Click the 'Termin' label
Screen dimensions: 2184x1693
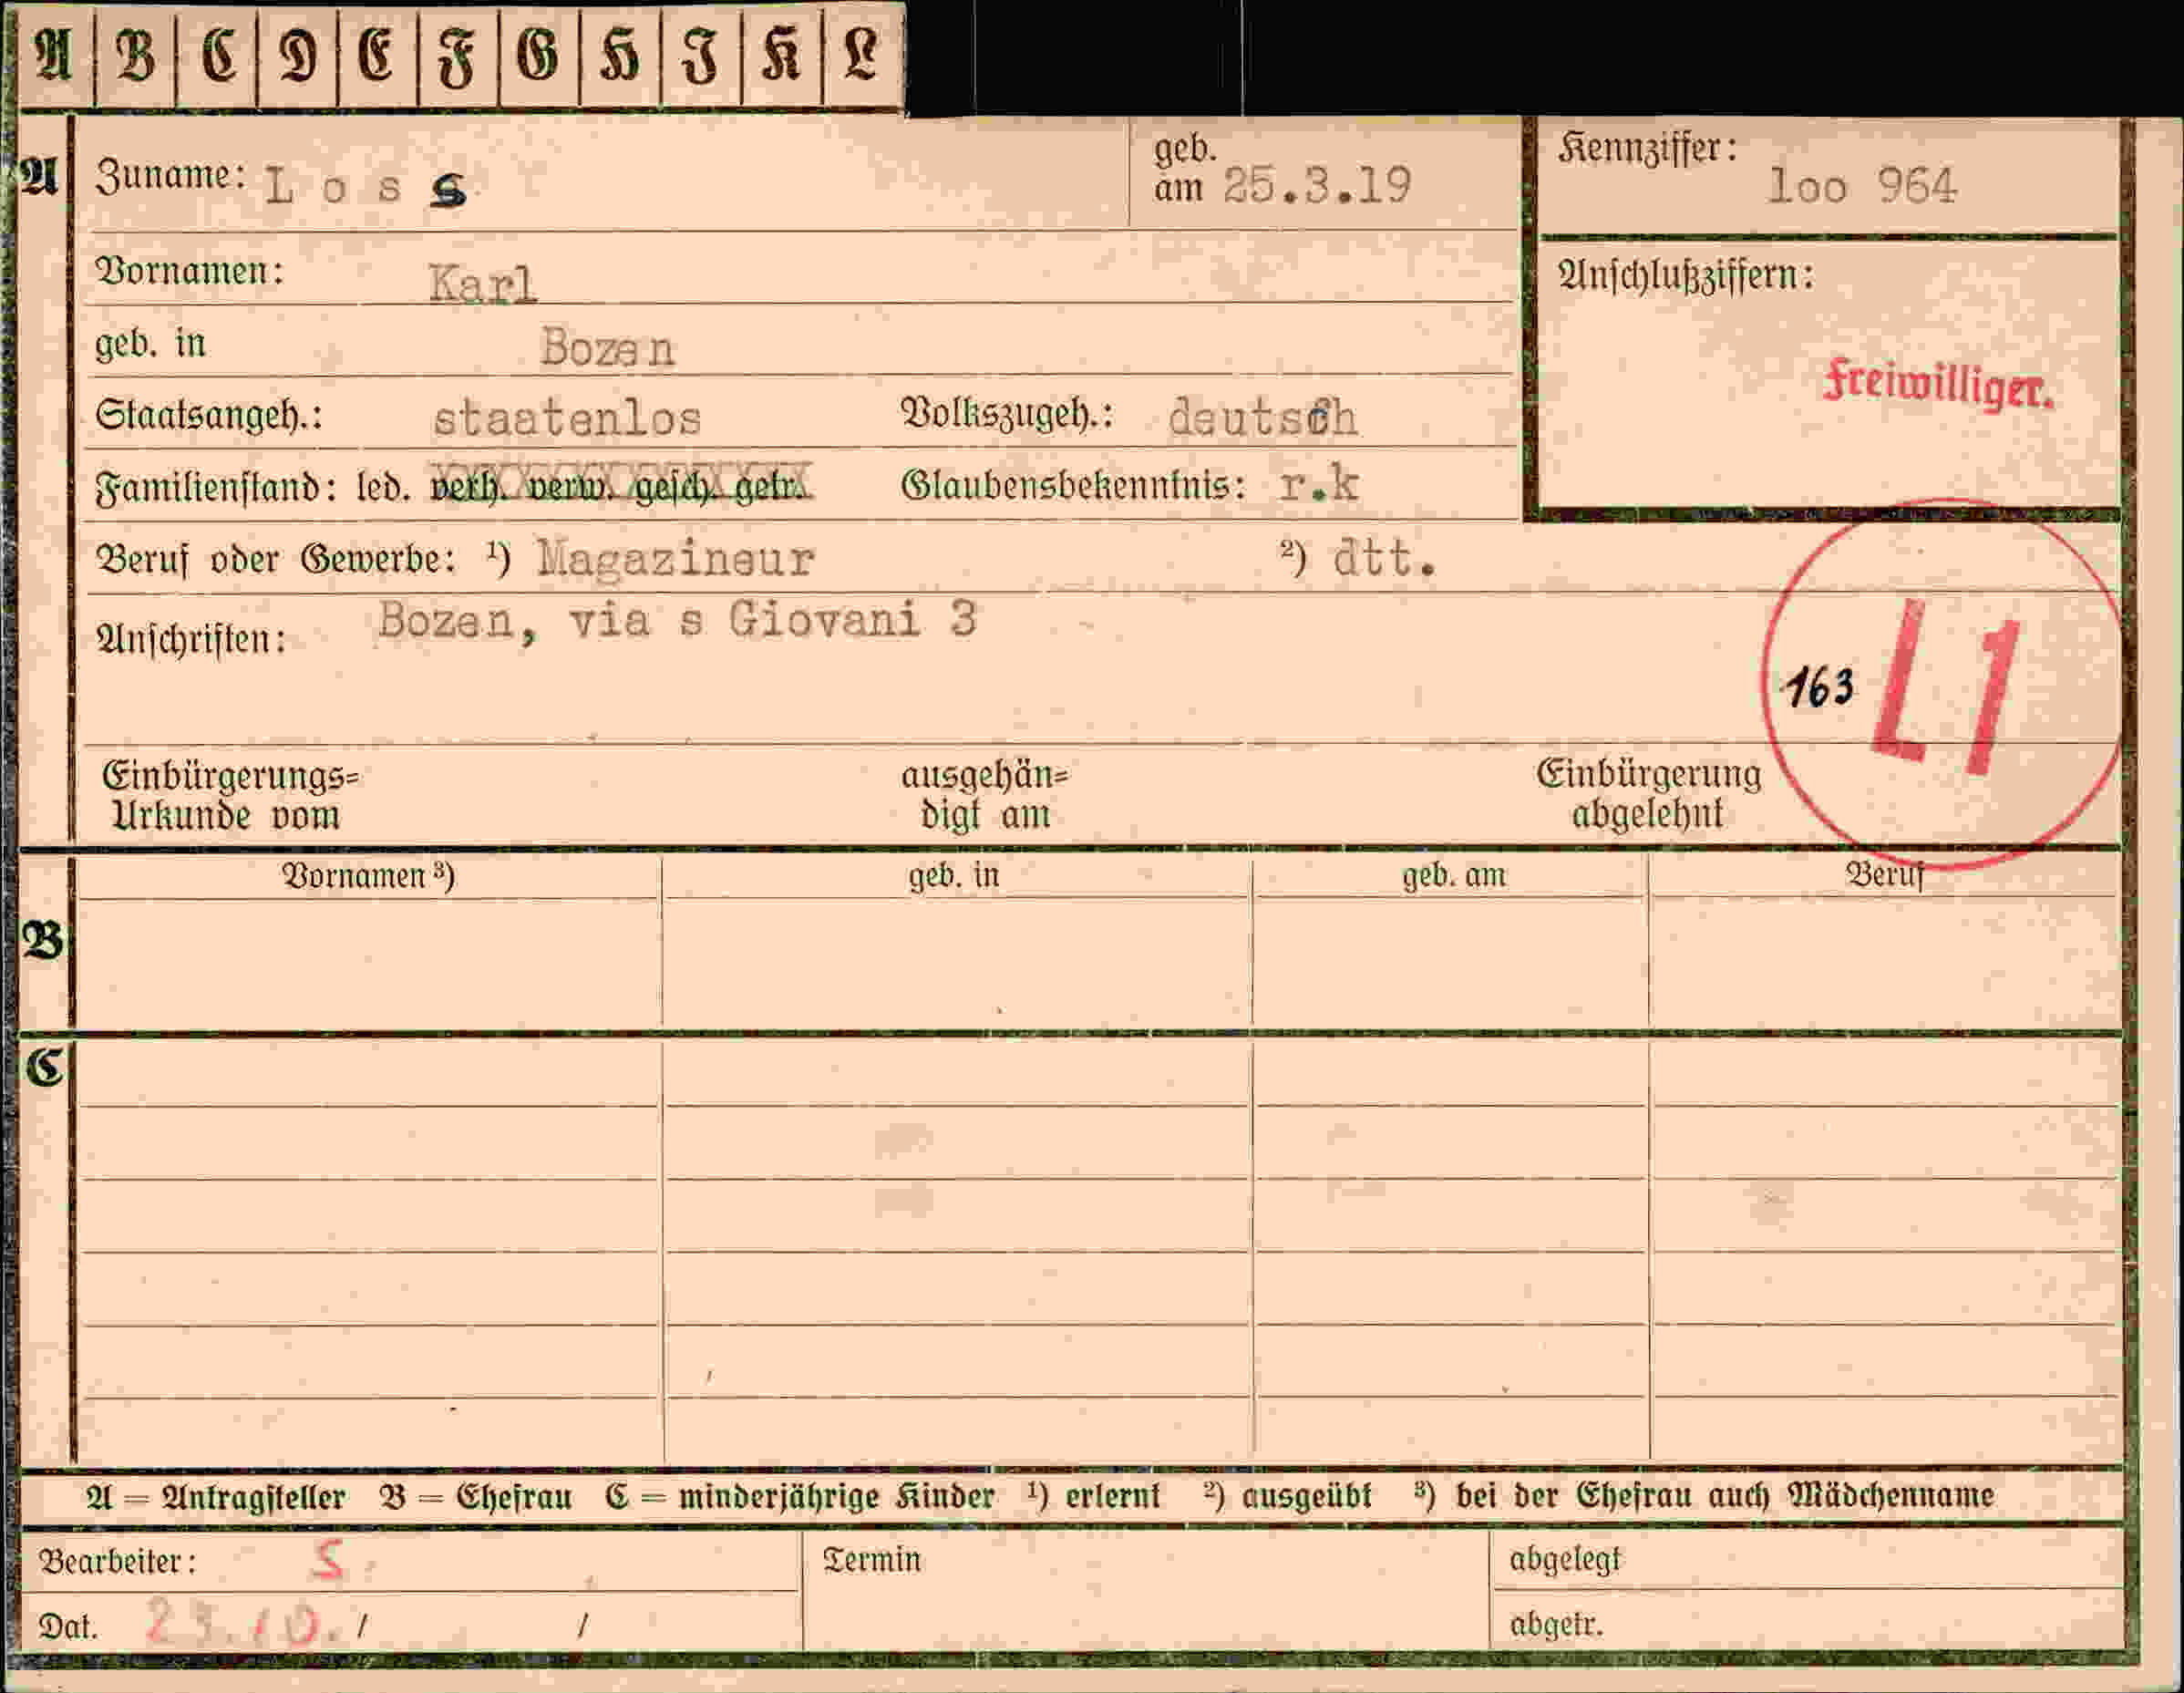click(x=871, y=1561)
